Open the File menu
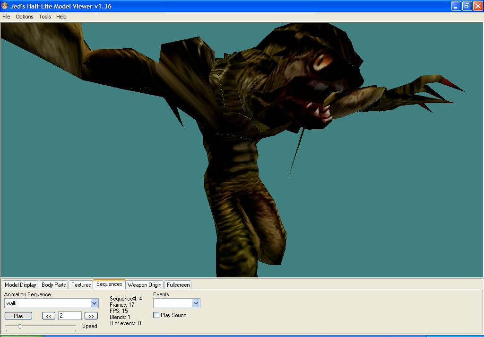Viewport: 484px width, 337px height. point(6,17)
